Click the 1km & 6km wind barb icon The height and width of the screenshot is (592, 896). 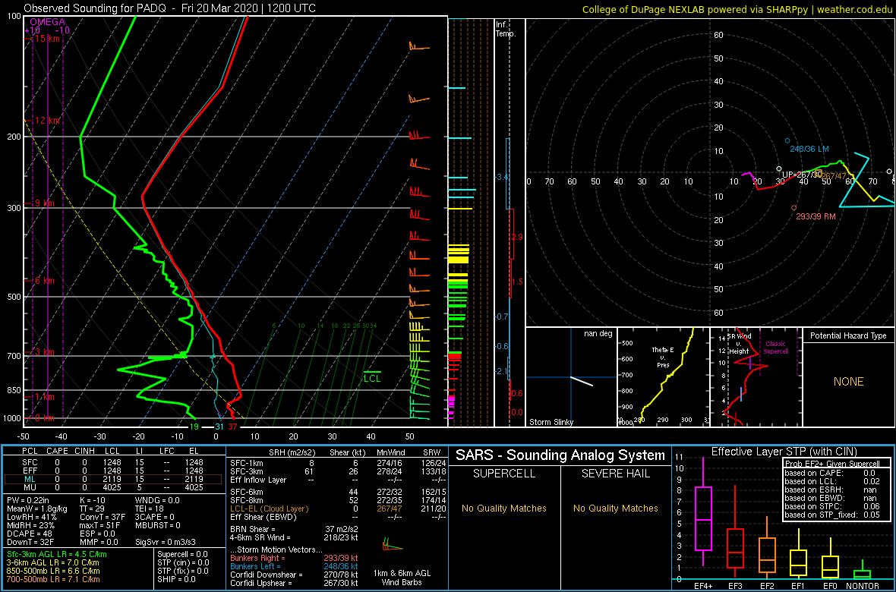(x=391, y=543)
